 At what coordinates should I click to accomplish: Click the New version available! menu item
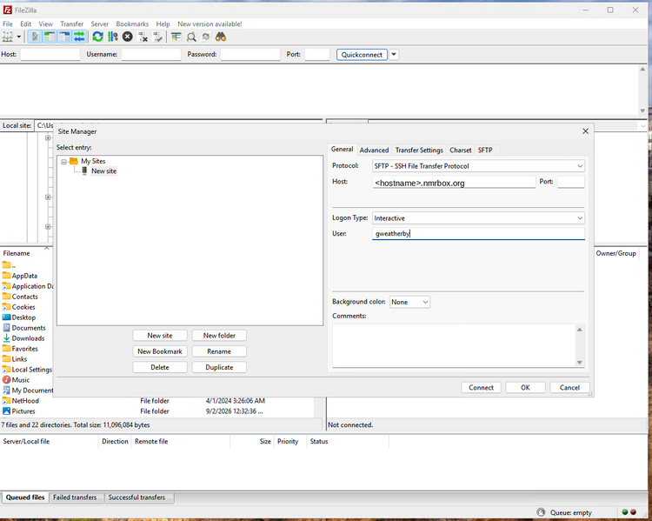coord(210,23)
